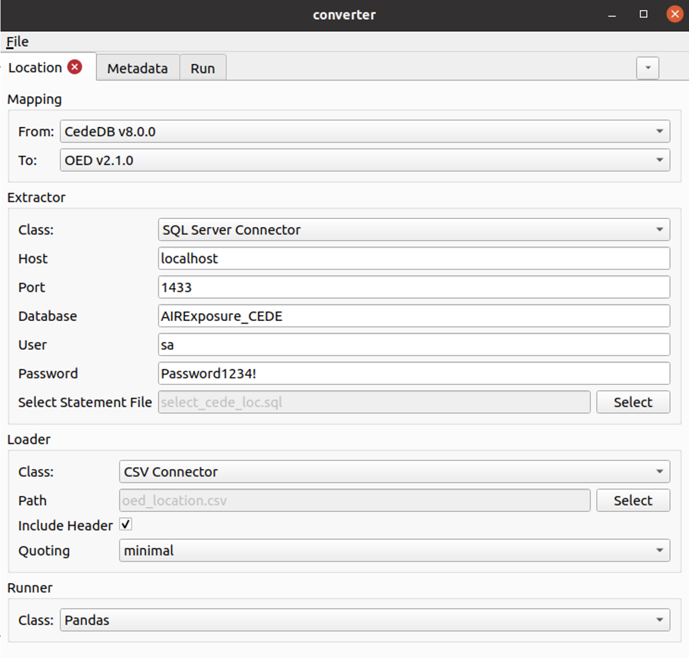Screen dimensions: 689x658
Task: Open the tab list dropdown arrow button
Action: (648, 68)
